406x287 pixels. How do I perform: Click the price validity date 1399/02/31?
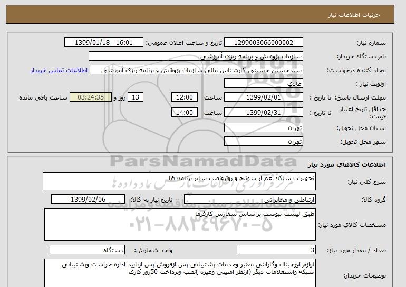pos(263,113)
